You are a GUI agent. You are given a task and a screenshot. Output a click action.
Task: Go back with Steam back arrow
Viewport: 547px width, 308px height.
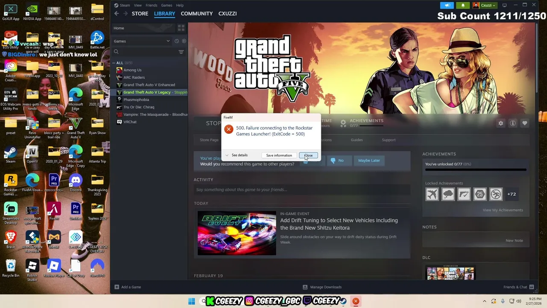pos(116,14)
